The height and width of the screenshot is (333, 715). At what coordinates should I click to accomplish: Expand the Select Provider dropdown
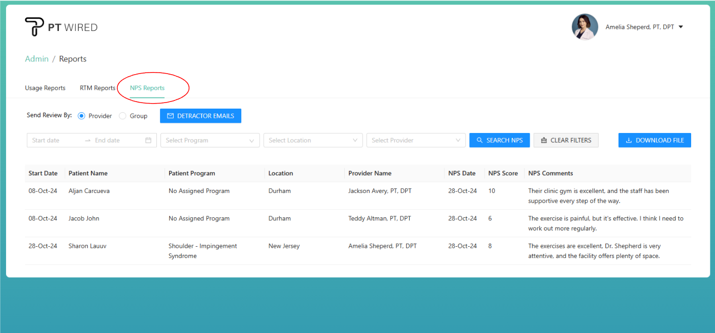click(x=416, y=141)
